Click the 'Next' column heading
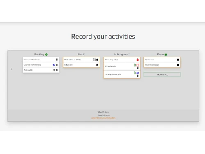Viewport: 205px width, 154px height. pos(81,55)
